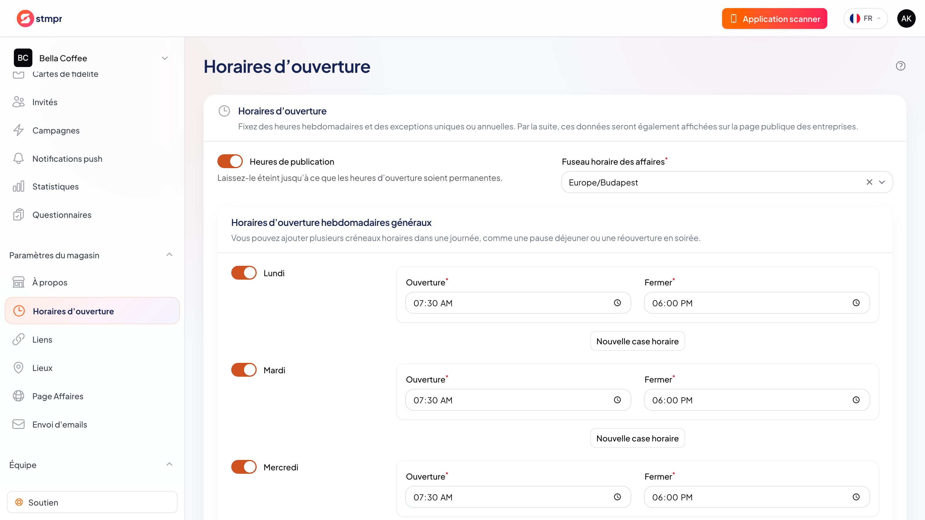925x520 pixels.
Task: Edit Lundi opening time 07:30 AM
Action: point(518,303)
